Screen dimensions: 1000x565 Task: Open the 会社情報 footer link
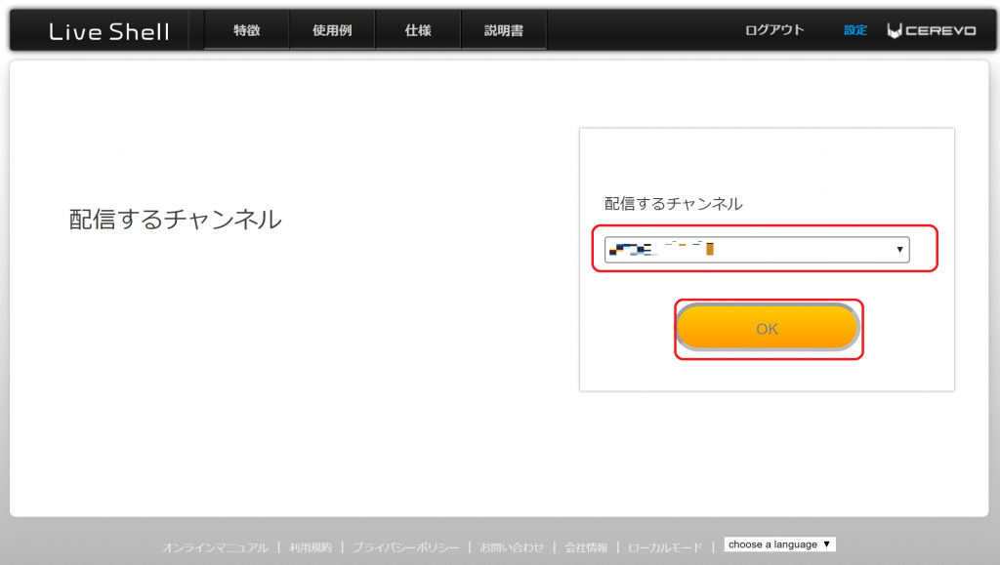(589, 546)
